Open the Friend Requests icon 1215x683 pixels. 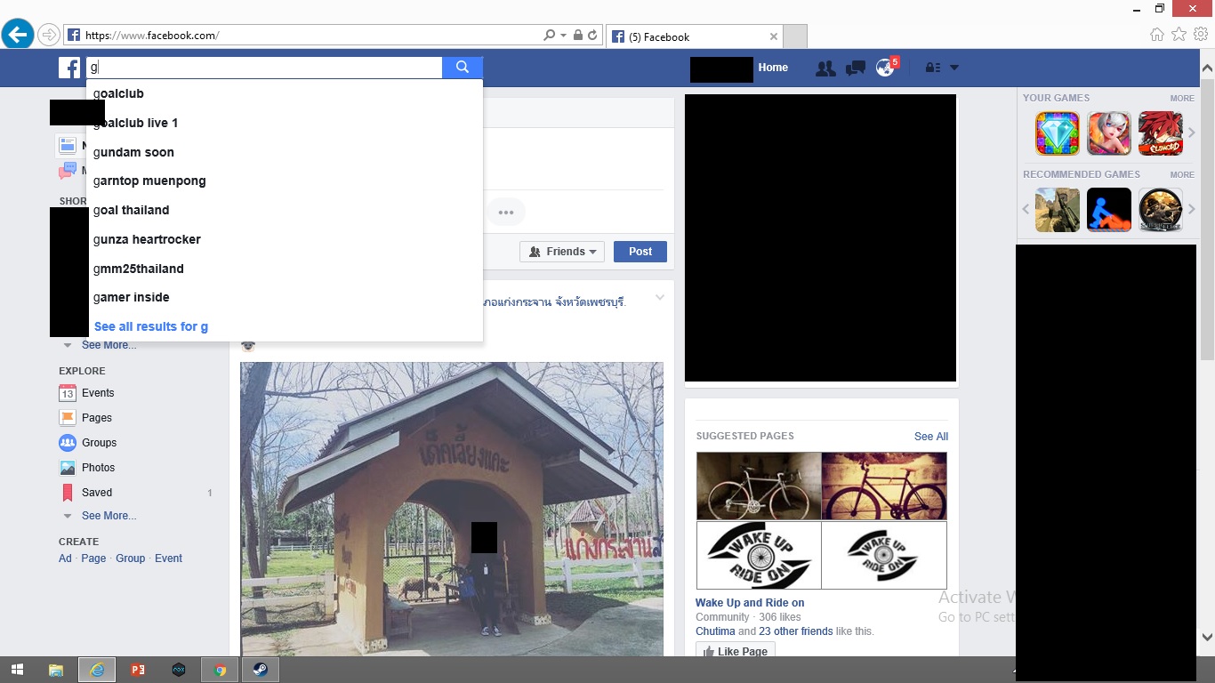point(825,68)
